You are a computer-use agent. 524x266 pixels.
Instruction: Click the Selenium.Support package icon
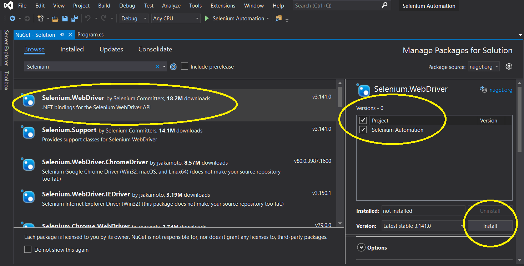(x=28, y=132)
